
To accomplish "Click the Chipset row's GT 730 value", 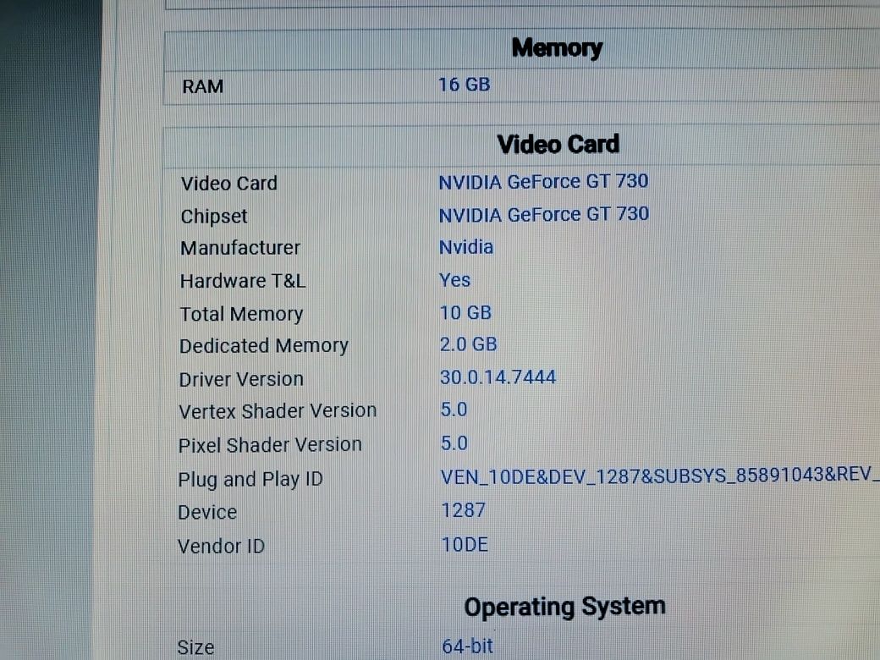I will [544, 214].
